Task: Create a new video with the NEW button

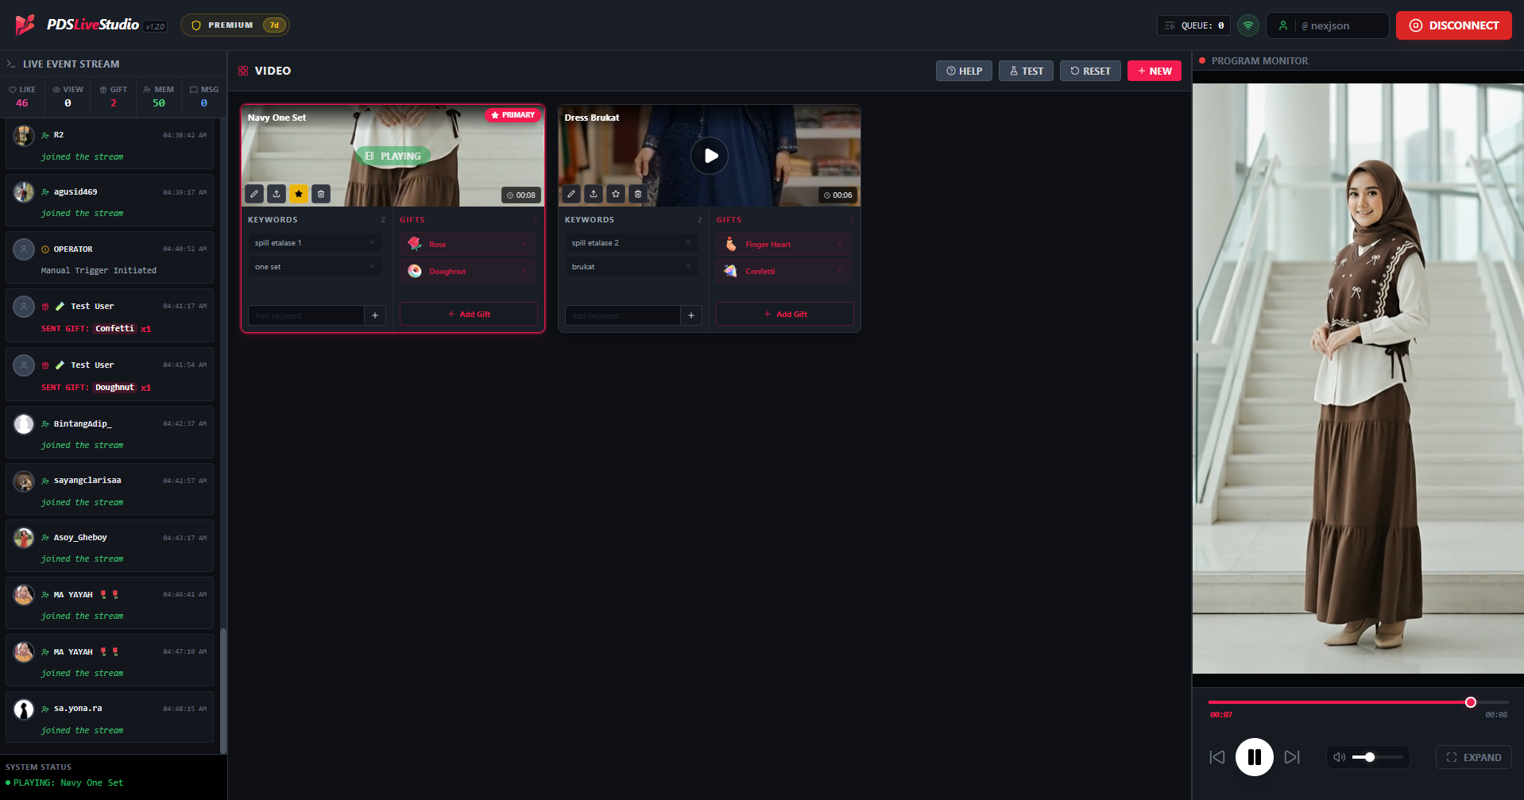Action: [1155, 71]
